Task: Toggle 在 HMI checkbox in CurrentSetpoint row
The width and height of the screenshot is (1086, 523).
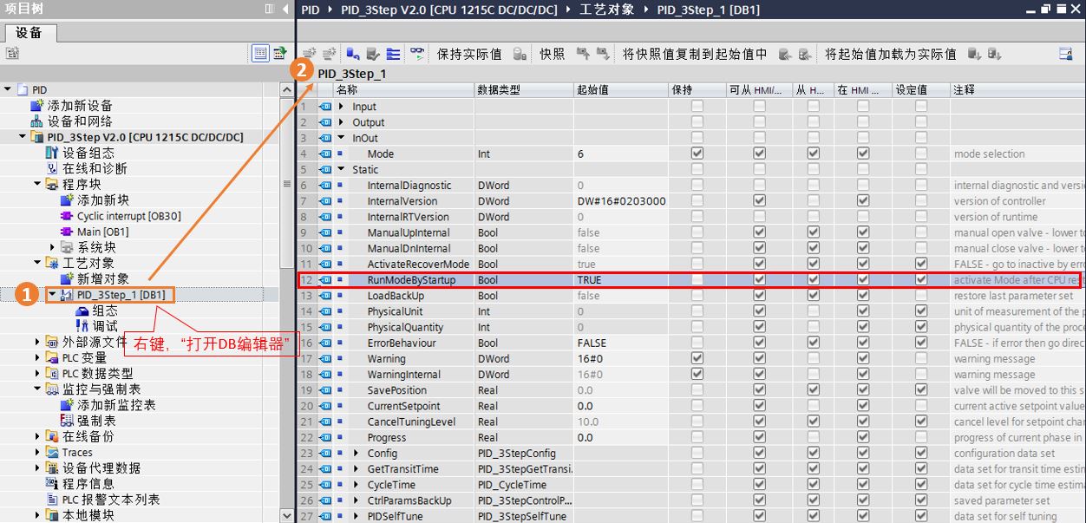Action: point(863,405)
